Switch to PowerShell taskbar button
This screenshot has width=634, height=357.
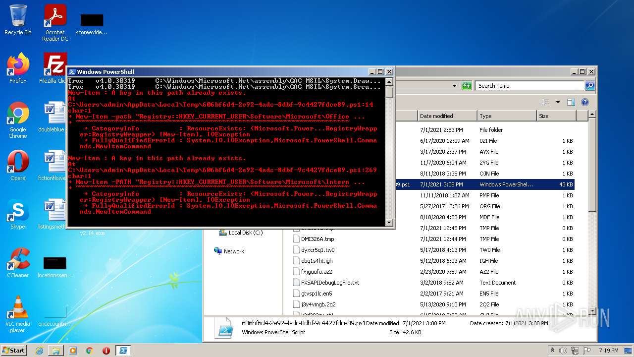(123, 351)
